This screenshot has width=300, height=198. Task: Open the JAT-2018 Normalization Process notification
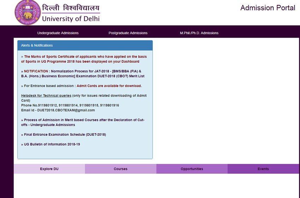click(84, 74)
